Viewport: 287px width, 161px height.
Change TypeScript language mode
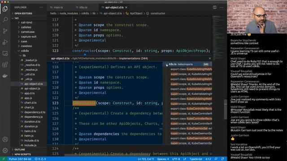(x=196, y=159)
